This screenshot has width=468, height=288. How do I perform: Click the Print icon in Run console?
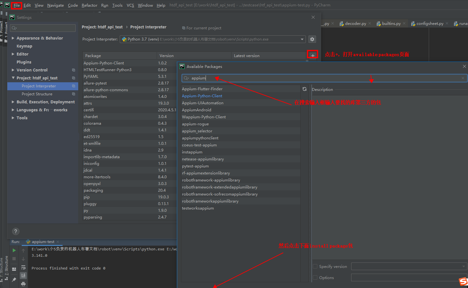23,284
